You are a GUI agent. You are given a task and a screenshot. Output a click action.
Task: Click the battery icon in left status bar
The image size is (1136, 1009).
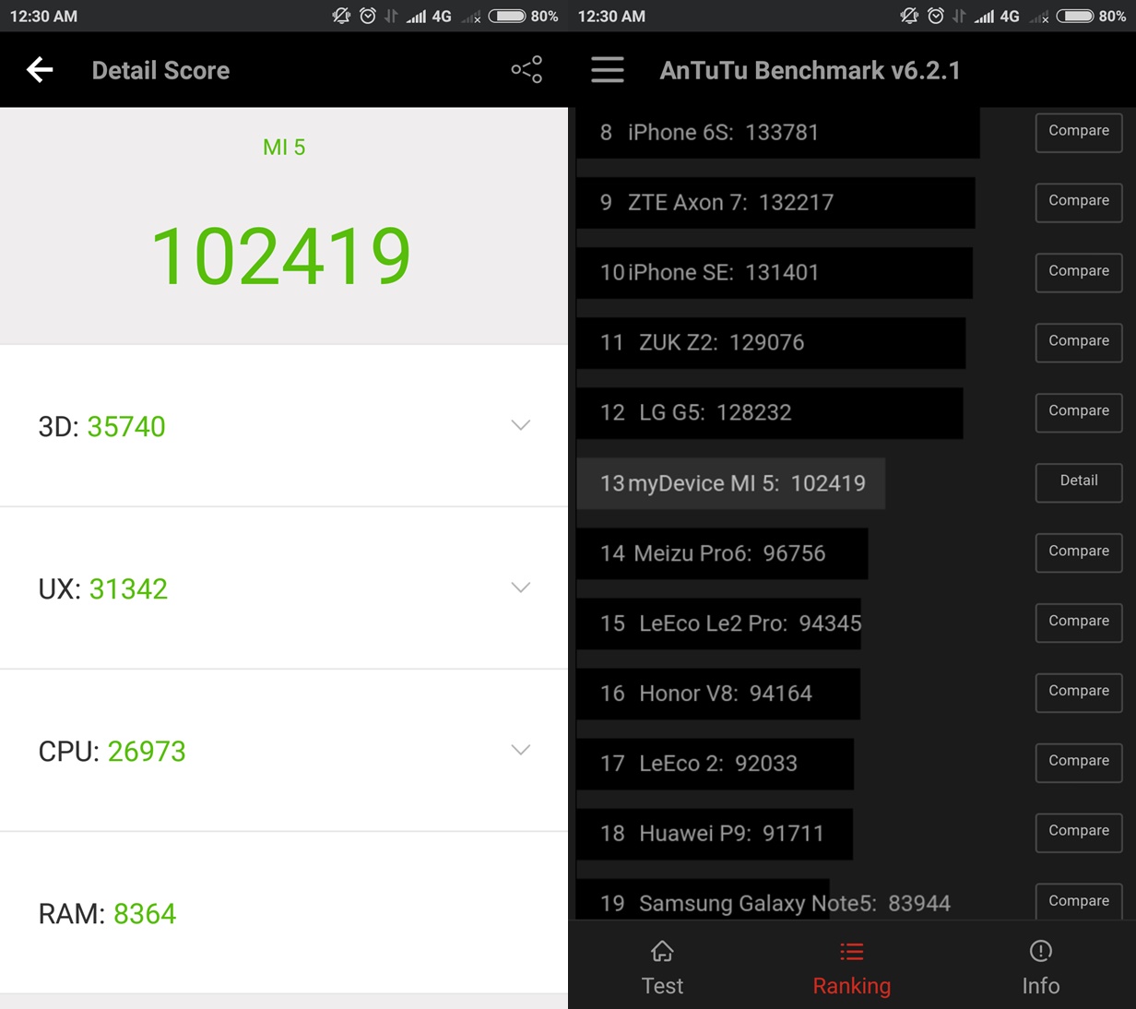(x=507, y=16)
